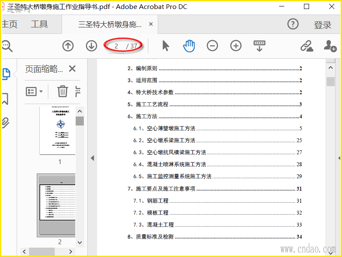
Task: Click the current page number field
Action: (x=116, y=46)
